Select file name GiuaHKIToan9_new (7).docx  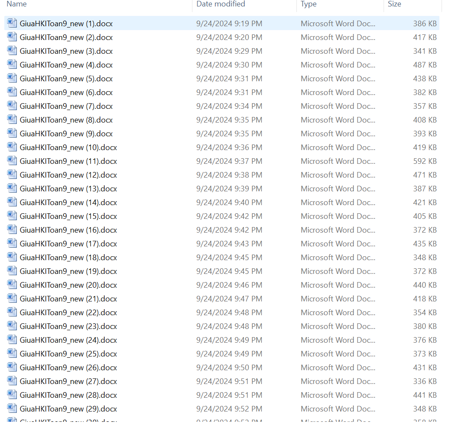pyautogui.click(x=66, y=106)
